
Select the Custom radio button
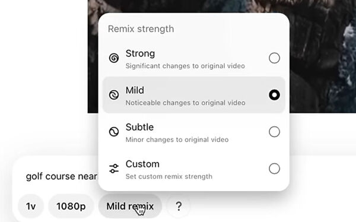click(x=274, y=169)
